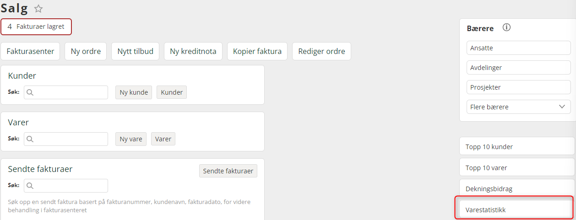Screen dimensions: 576x220
Task: Open info icon next to Bærere
Action: 506,27
